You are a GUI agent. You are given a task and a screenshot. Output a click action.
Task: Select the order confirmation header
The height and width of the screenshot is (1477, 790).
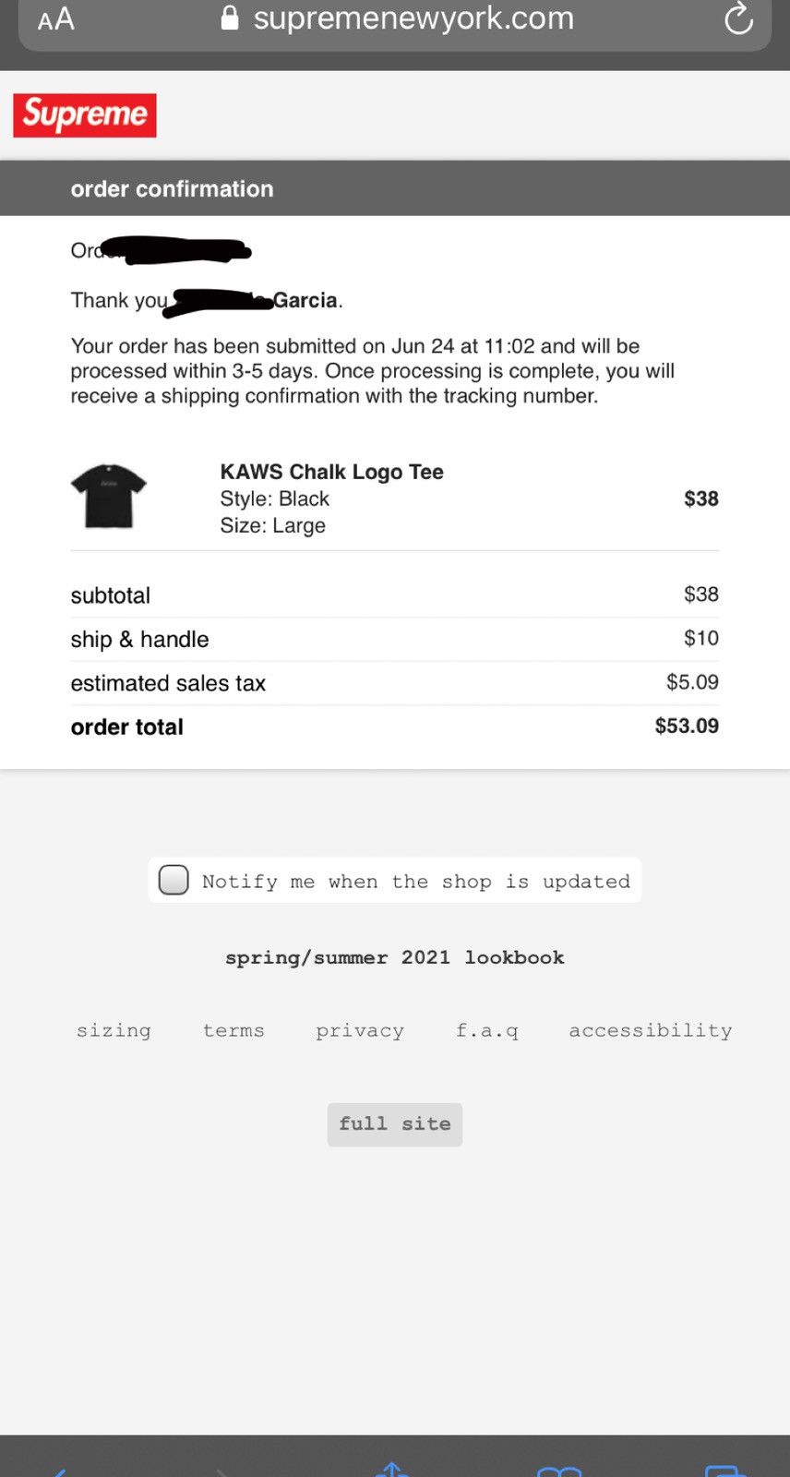[x=172, y=188]
